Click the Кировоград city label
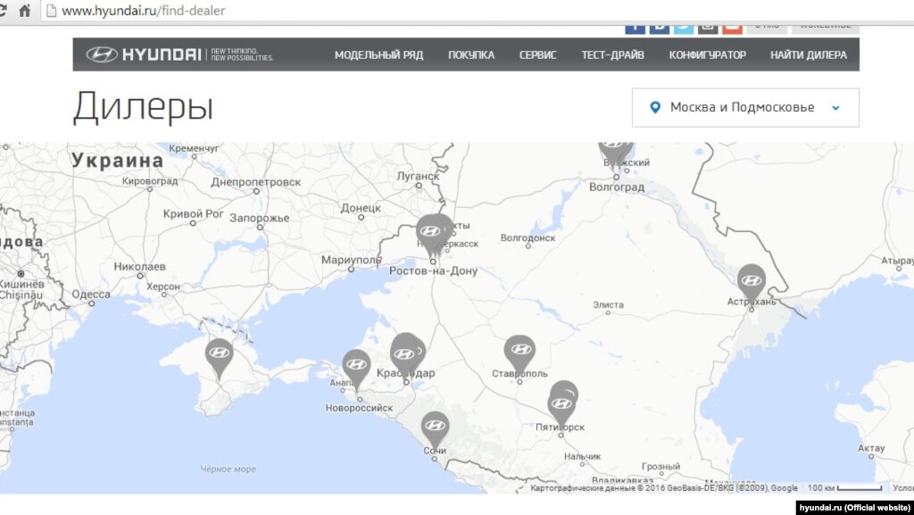Screen dimensions: 914x515 (x=150, y=181)
